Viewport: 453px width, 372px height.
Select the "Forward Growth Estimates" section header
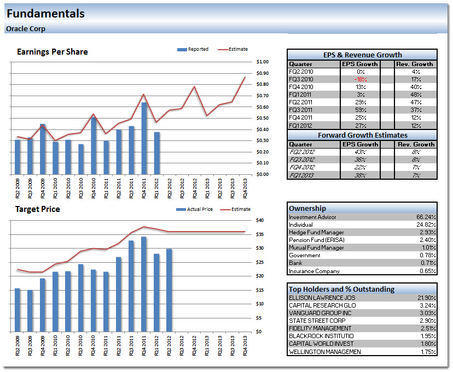(x=362, y=135)
